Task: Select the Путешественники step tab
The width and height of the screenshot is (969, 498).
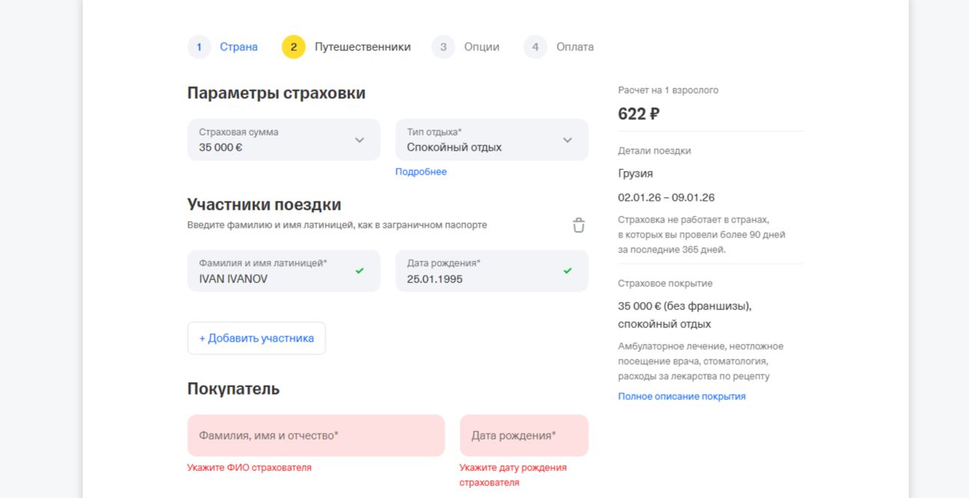Action: click(362, 47)
